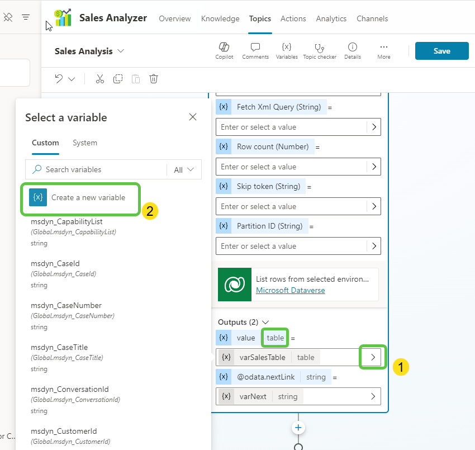Image resolution: width=475 pixels, height=450 pixels.
Task: Open the Copilot panel icon
Action: click(x=224, y=48)
